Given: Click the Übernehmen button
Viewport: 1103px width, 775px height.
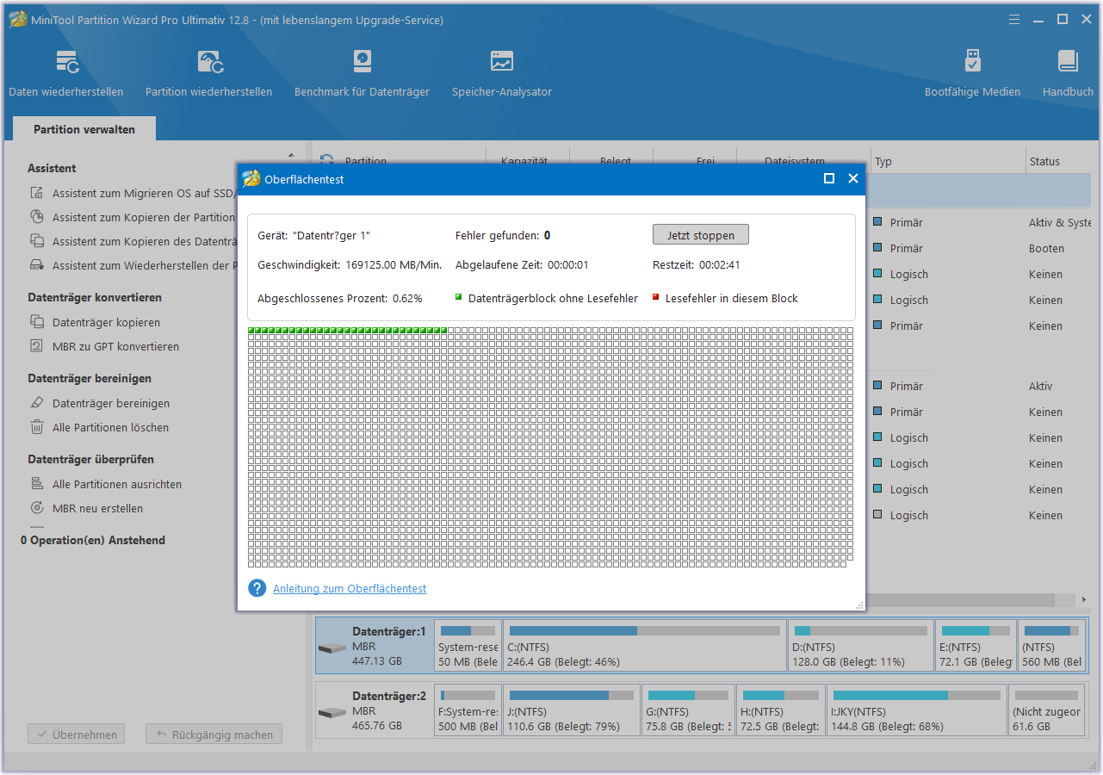Looking at the screenshot, I should 77,735.
